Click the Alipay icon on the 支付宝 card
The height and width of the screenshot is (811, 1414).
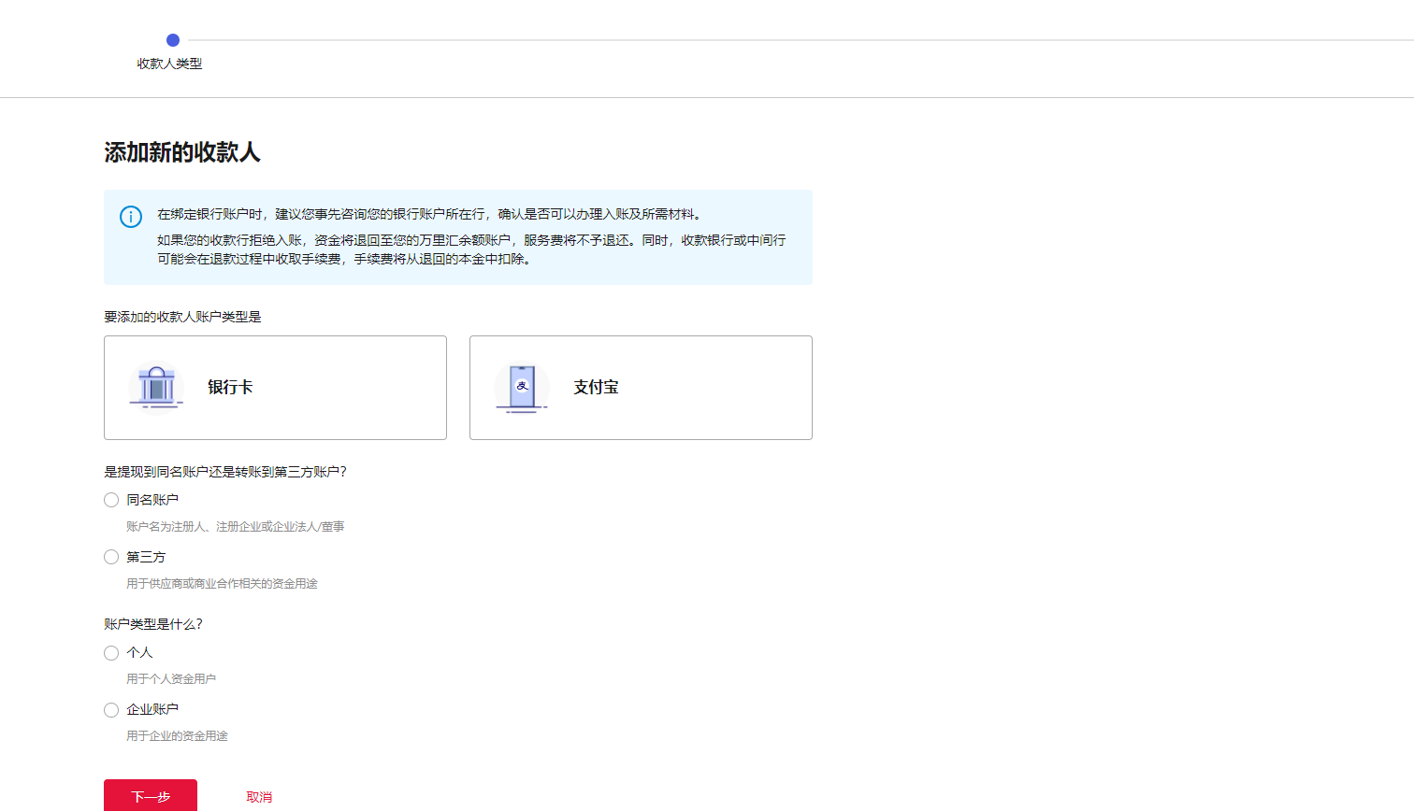tap(521, 387)
